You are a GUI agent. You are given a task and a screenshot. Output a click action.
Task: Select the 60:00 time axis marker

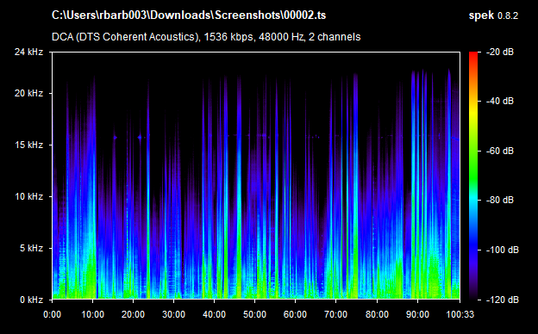[x=295, y=314]
